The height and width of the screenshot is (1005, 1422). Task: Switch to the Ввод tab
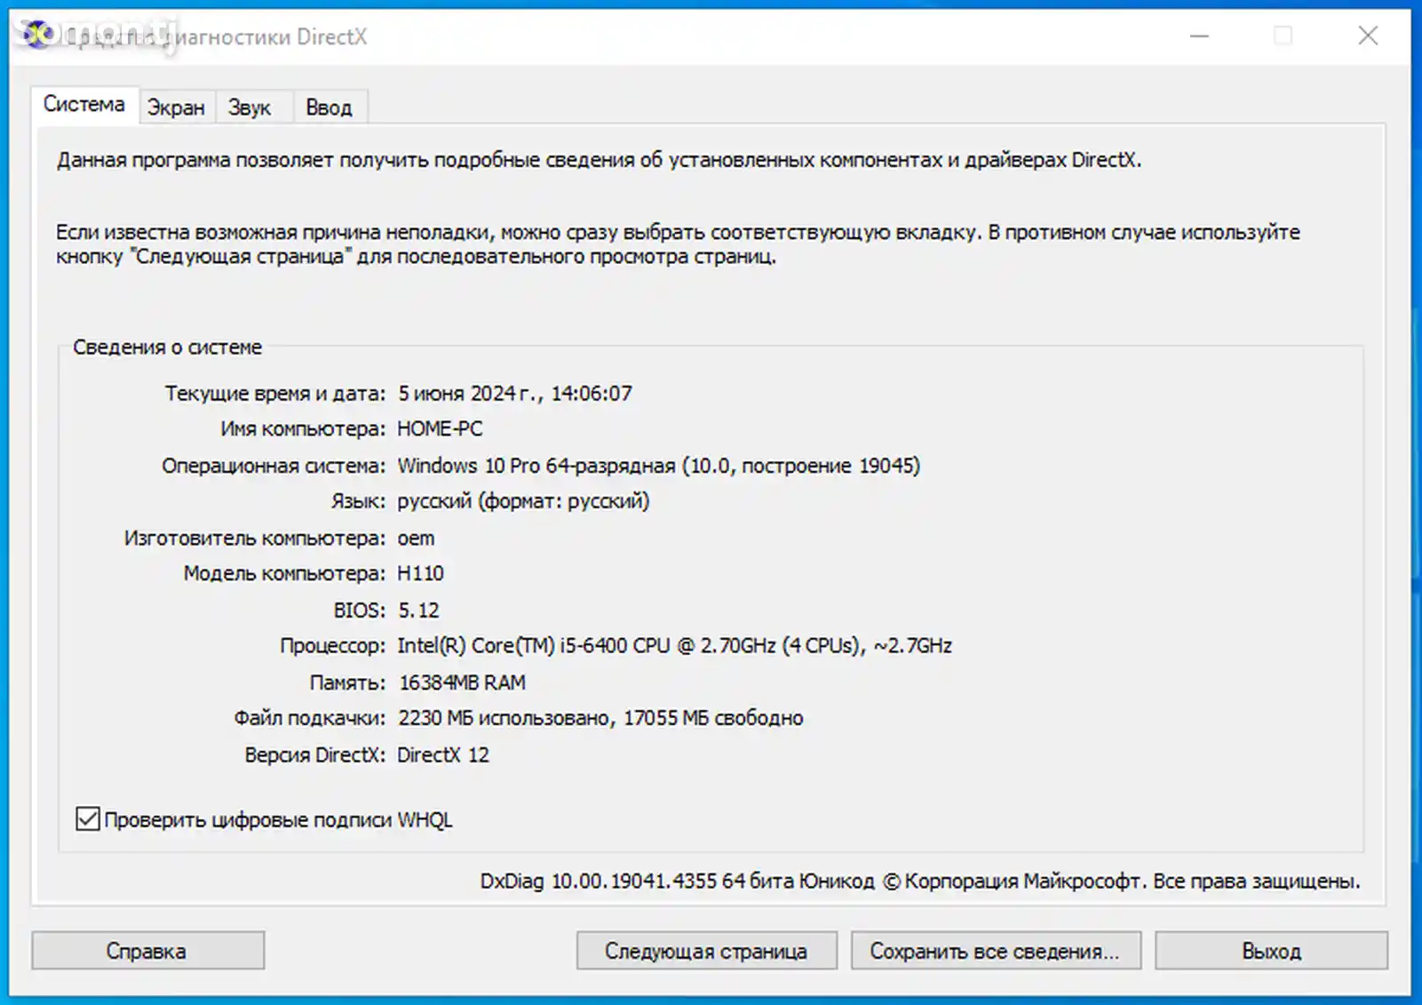pos(330,108)
